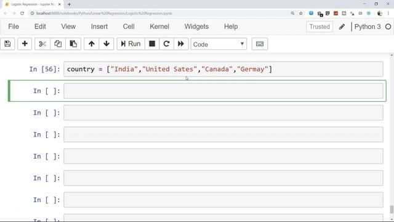This screenshot has width=394, height=222.
Task: Click the Python 3 kernel name
Action: coord(368,27)
